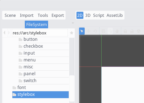Click the group children circle icon
This screenshot has width=144, height=103.
(x=139, y=31)
